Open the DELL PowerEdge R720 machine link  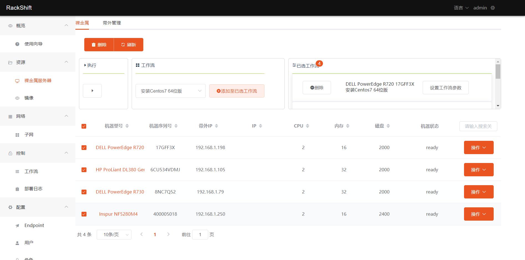(x=120, y=147)
